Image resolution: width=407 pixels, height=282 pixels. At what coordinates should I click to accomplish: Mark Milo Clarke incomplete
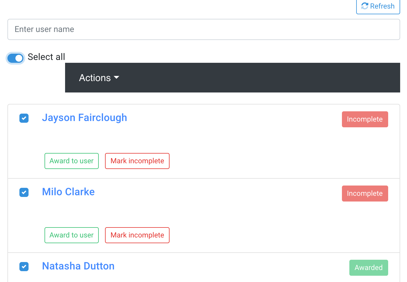point(137,235)
